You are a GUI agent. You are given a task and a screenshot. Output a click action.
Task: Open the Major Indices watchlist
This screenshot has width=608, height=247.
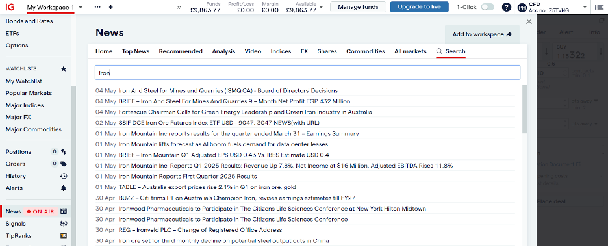tap(25, 105)
